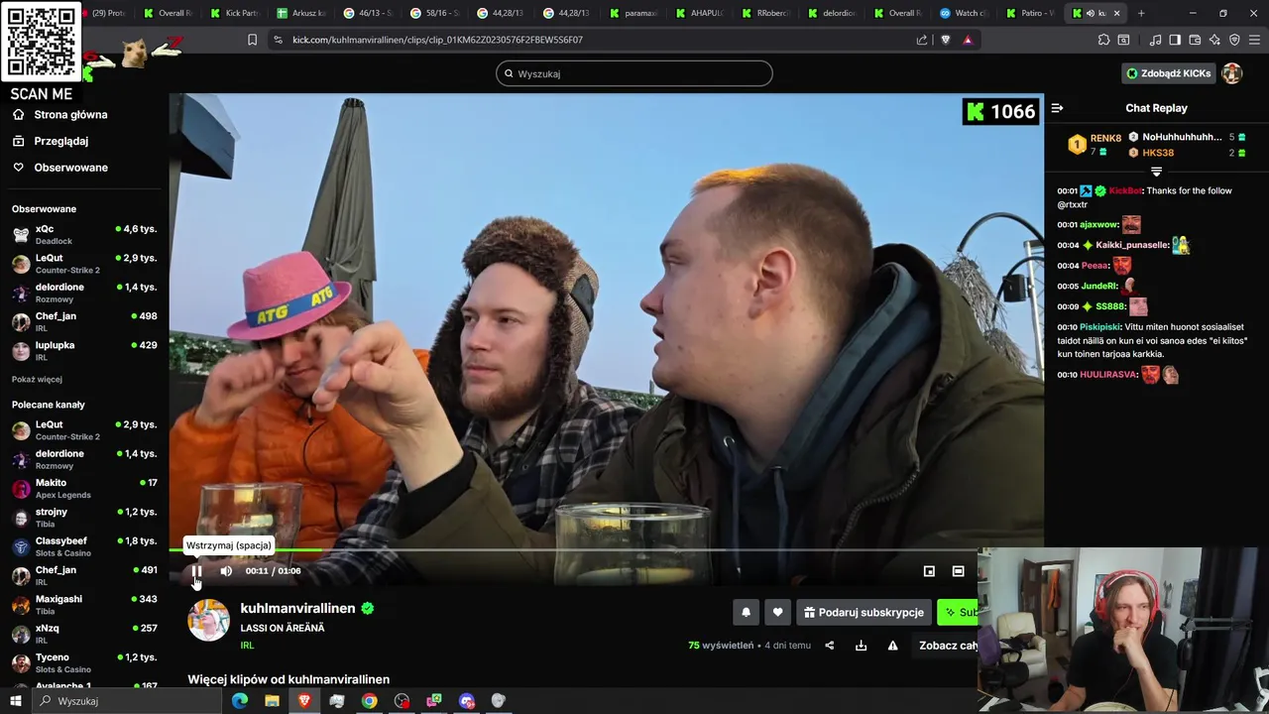1269x714 pixels.
Task: Focus the Wyszukaj search field on Kick
Action: point(634,73)
